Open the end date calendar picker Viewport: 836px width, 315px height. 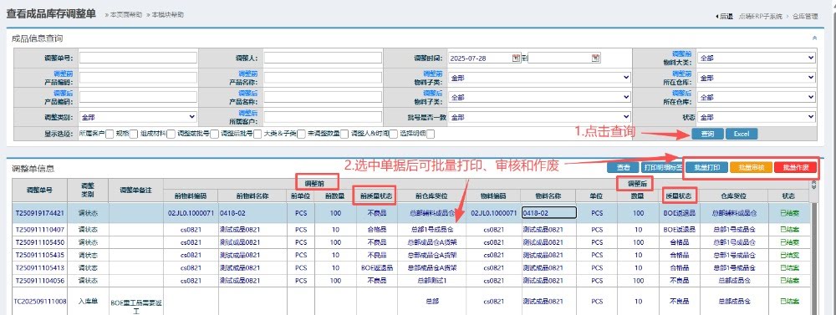[596, 58]
